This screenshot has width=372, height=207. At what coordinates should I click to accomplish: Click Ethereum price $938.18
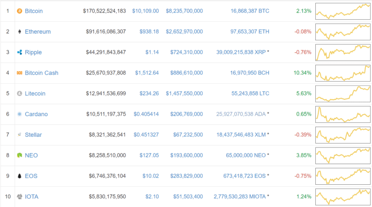[x=149, y=31]
